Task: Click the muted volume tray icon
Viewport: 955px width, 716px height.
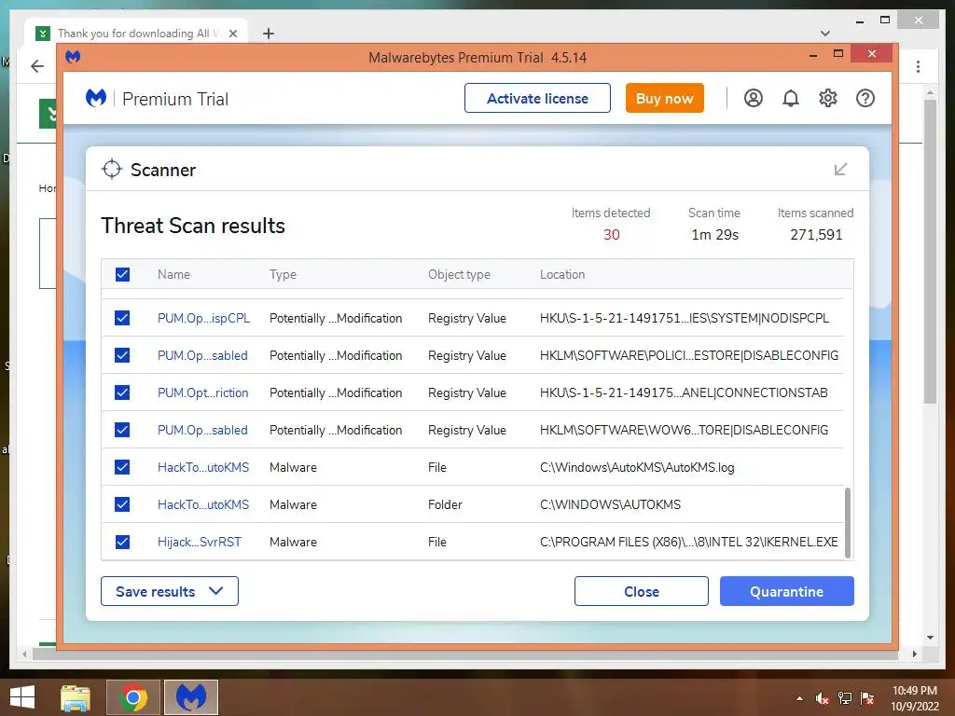Action: (823, 698)
